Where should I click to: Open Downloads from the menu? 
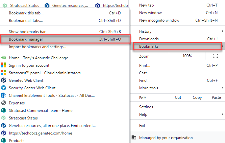[177, 39]
